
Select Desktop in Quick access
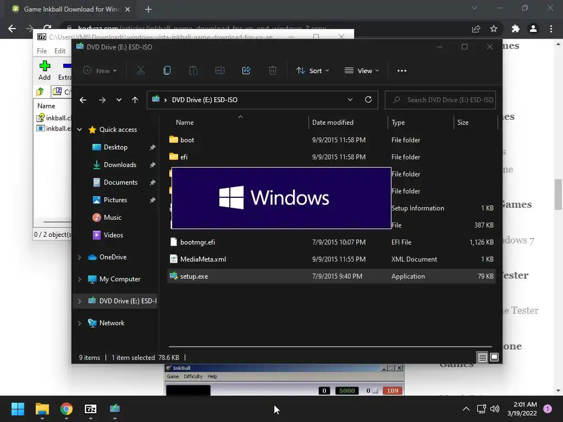pos(115,147)
